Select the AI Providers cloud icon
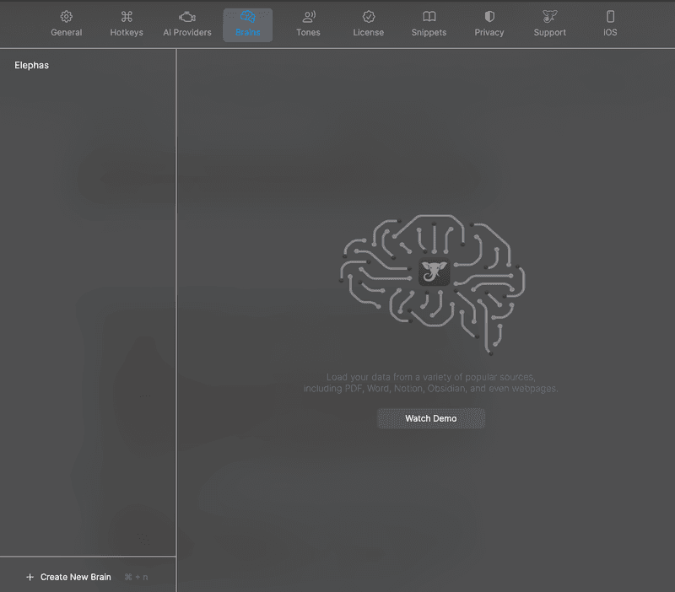675x592 pixels. pyautogui.click(x=186, y=16)
